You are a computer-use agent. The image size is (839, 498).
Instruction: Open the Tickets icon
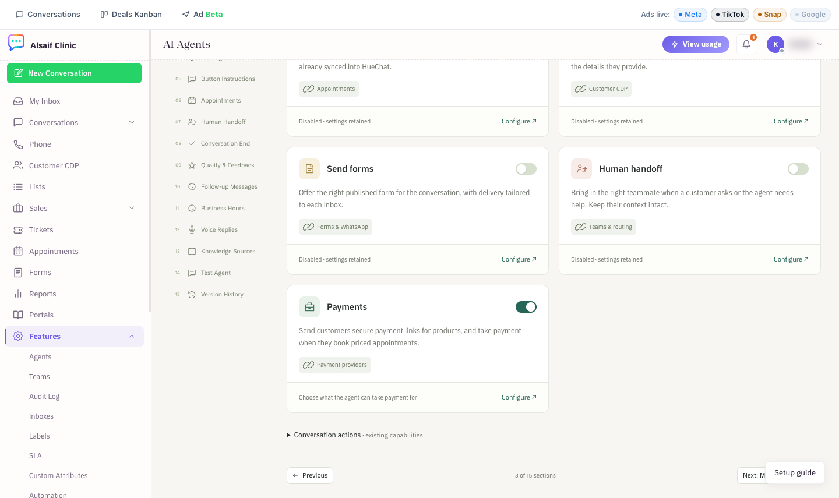pos(18,230)
